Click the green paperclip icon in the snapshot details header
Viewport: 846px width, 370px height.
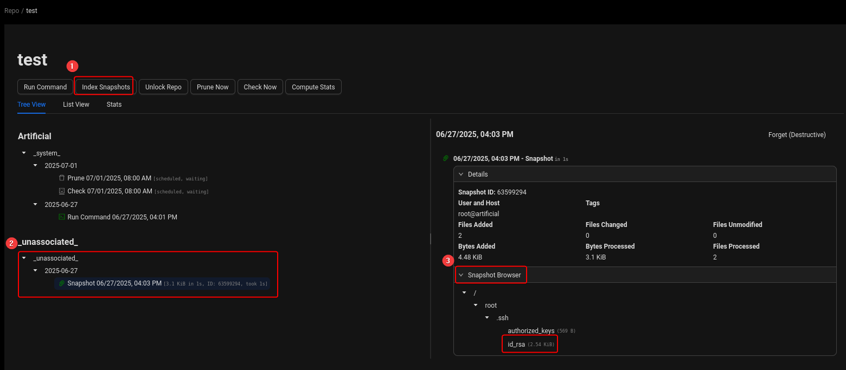[446, 159]
